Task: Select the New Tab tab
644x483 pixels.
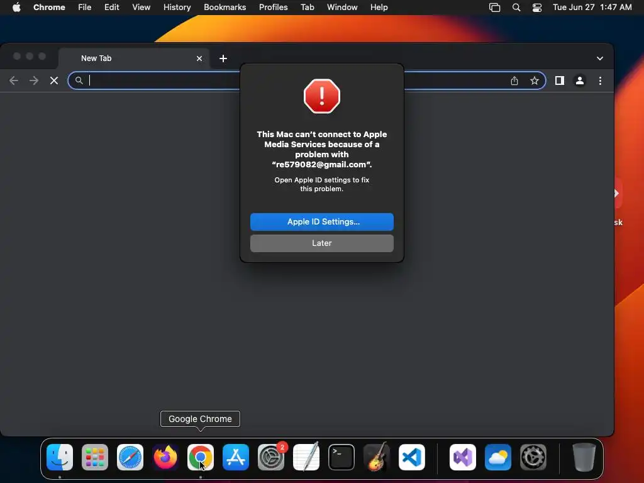Action: pyautogui.click(x=134, y=58)
